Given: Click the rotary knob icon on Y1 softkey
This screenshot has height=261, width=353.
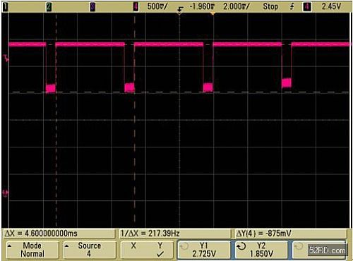Looking at the screenshot, I should pyautogui.click(x=184, y=246).
